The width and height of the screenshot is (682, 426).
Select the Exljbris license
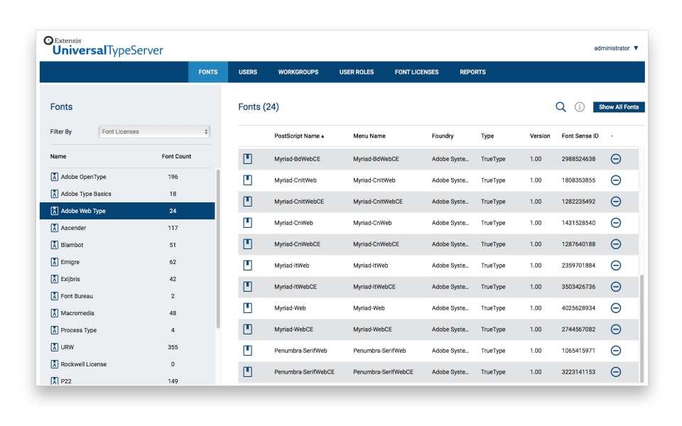127,279
